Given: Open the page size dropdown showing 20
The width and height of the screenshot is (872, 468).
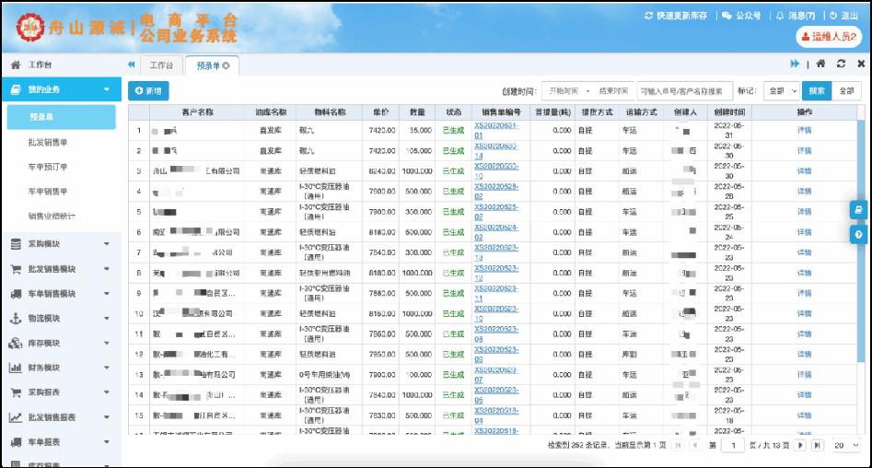Looking at the screenshot, I should point(846,445).
